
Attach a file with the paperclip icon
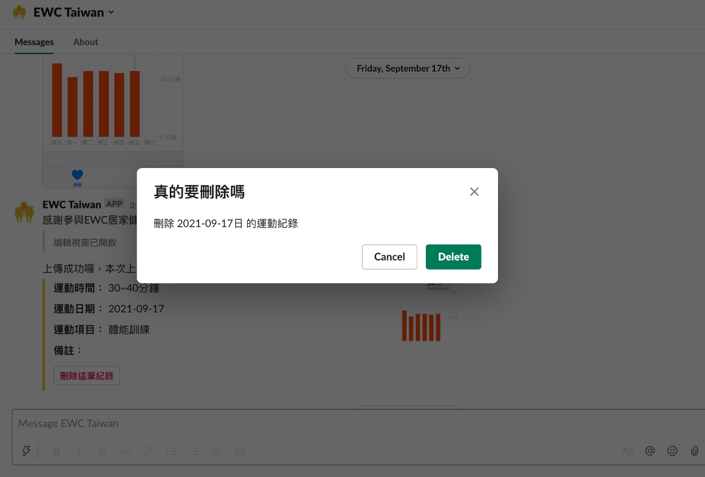pyautogui.click(x=694, y=451)
